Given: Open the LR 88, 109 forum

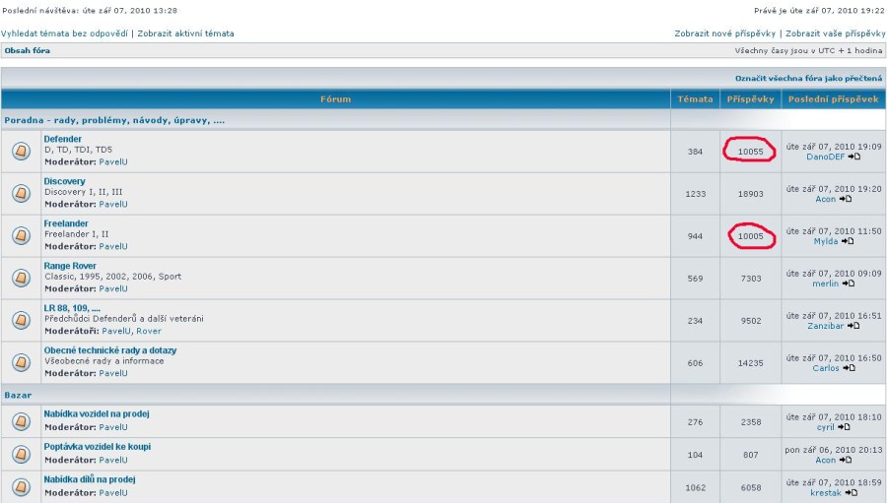Looking at the screenshot, I should [72, 308].
